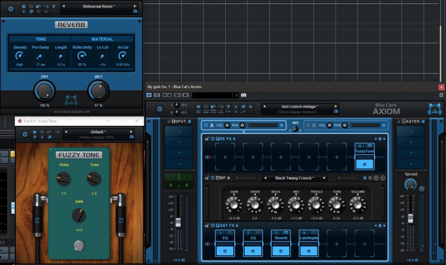Undo last change in the Reverb plugin toolbar
Image resolution: width=446 pixels, height=265 pixels.
(x=38, y=6)
